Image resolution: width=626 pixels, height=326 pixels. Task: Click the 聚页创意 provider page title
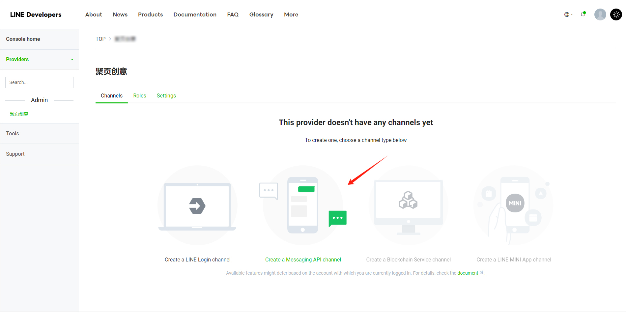pyautogui.click(x=111, y=71)
